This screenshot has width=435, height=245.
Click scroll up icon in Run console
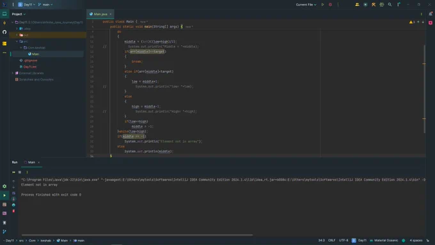pyautogui.click(x=13, y=181)
